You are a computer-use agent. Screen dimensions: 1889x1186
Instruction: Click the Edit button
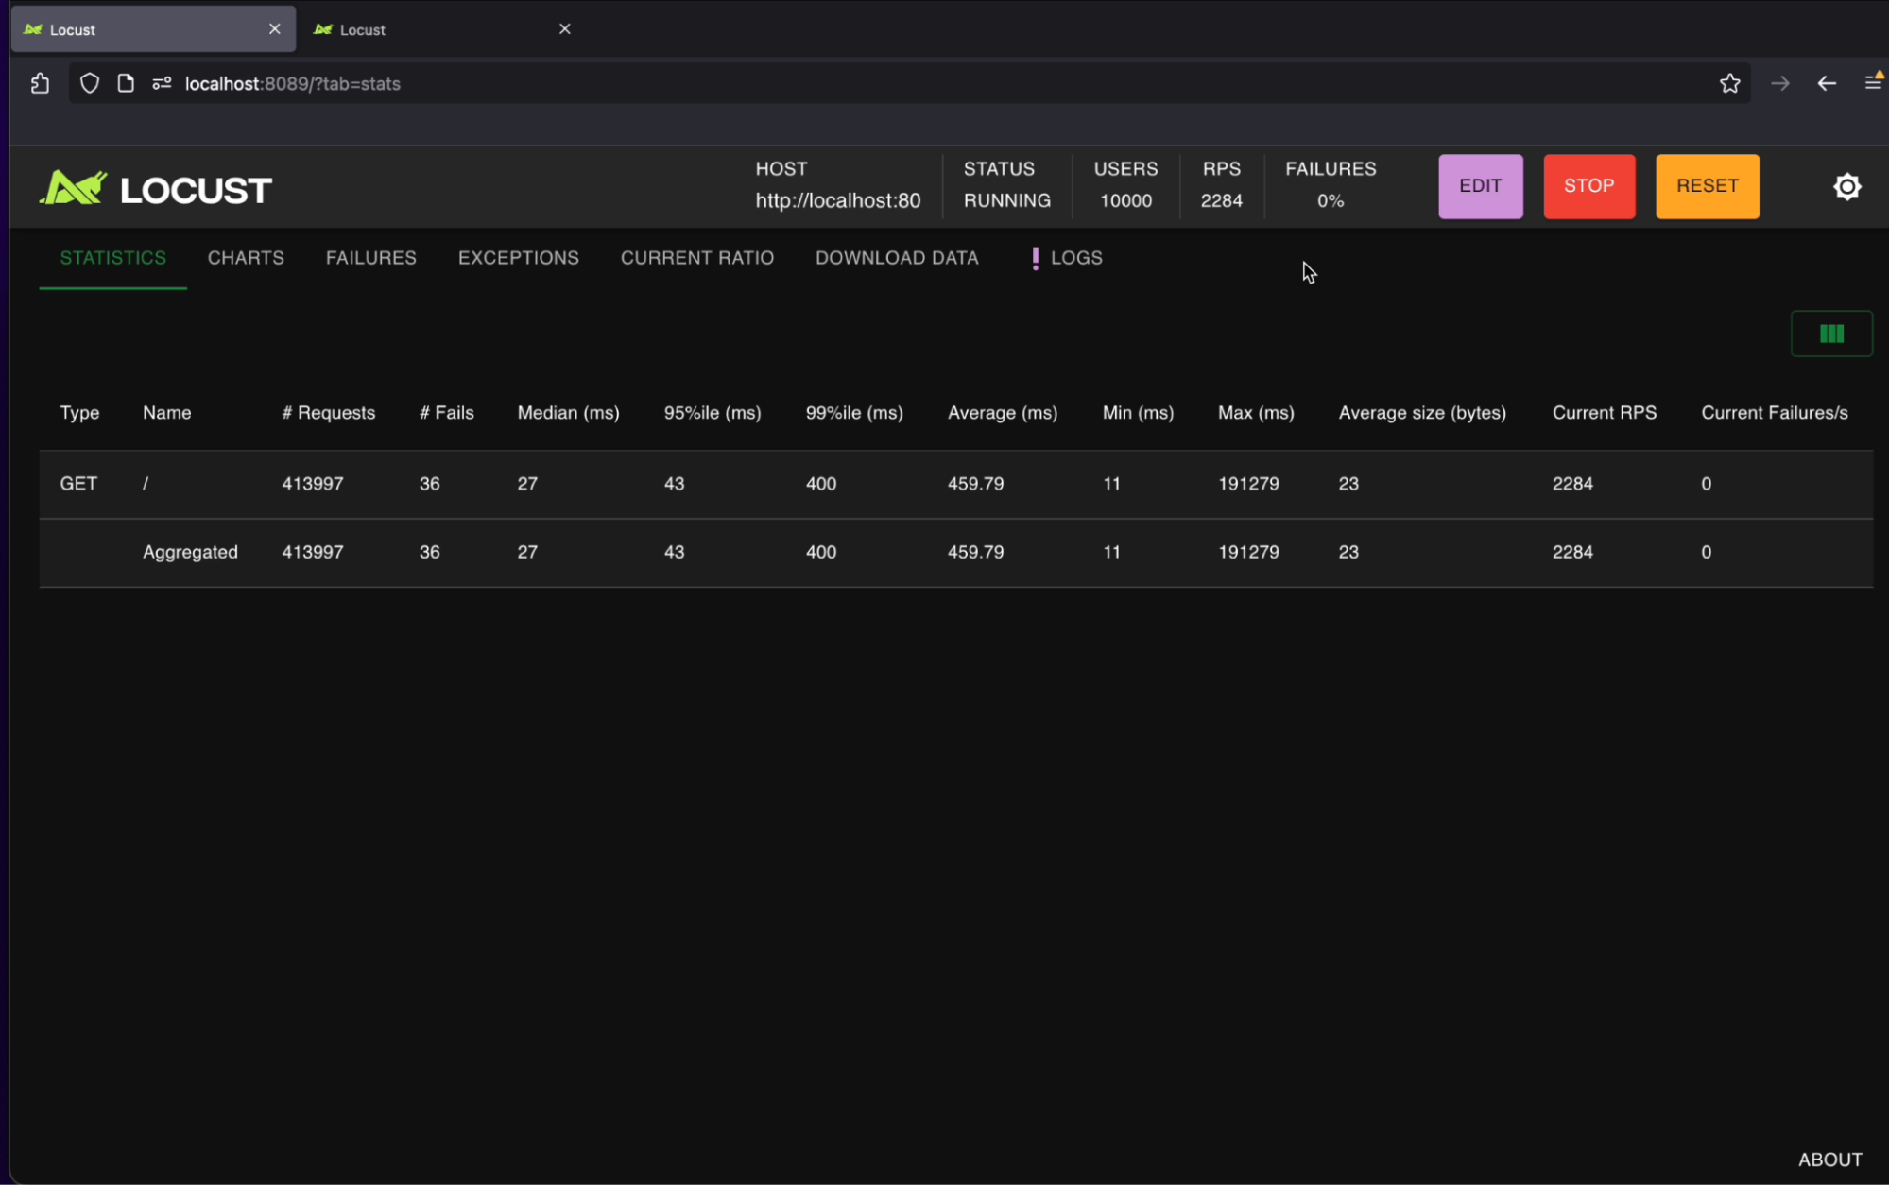tap(1480, 186)
